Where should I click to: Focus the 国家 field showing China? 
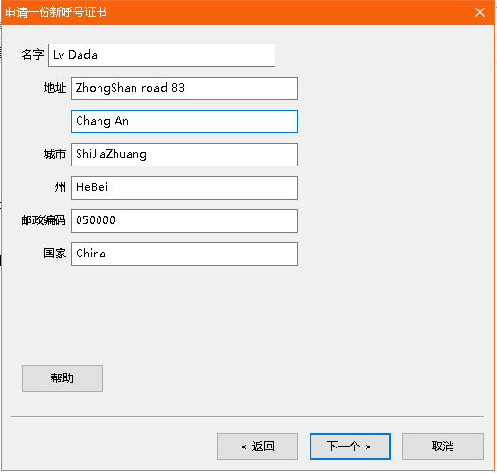tap(185, 254)
